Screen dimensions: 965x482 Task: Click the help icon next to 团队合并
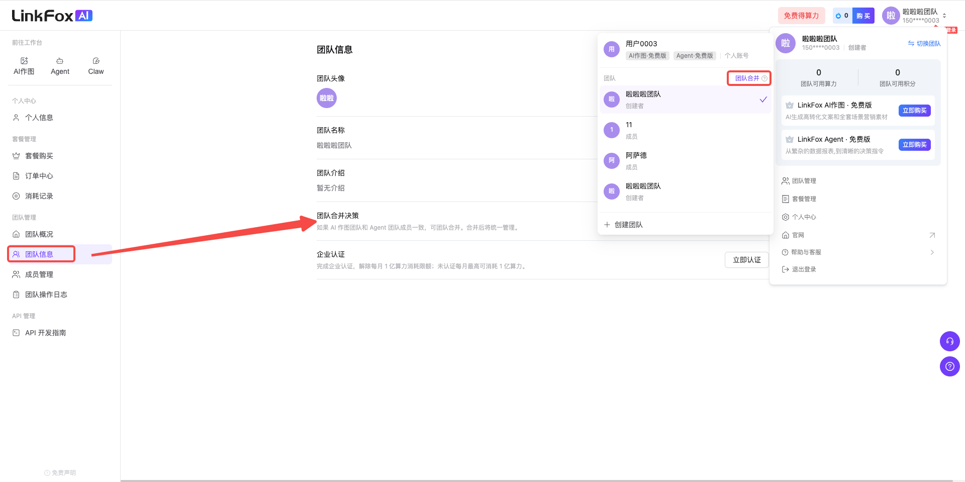[x=764, y=78]
